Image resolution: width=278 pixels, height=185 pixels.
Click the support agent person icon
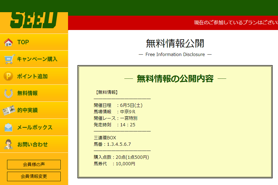(x=8, y=144)
